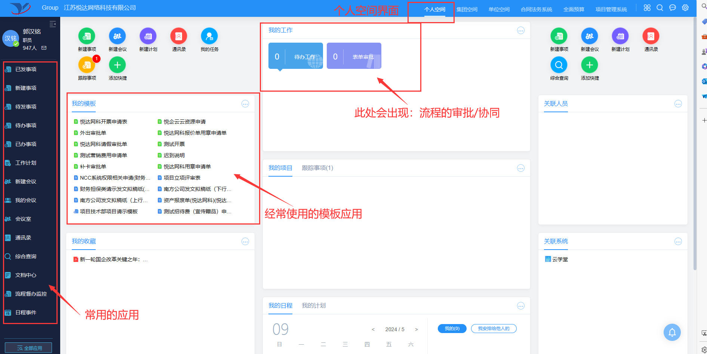Go to next month in calendar
This screenshot has height=354, width=707.
(416, 330)
